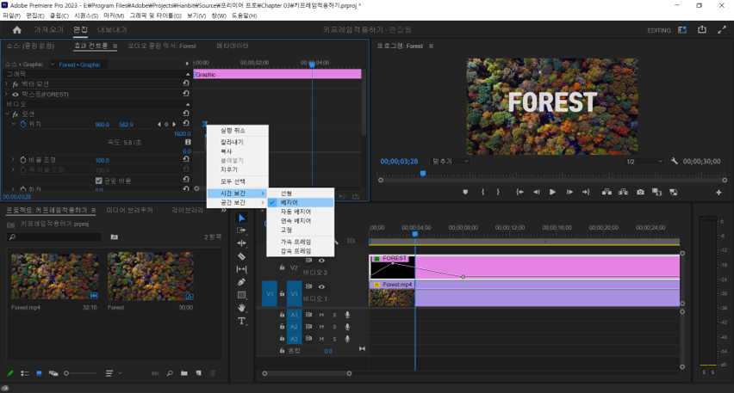This screenshot has width=734, height=393.
Task: Mark Out point in Program Monitor
Action: coord(498,192)
